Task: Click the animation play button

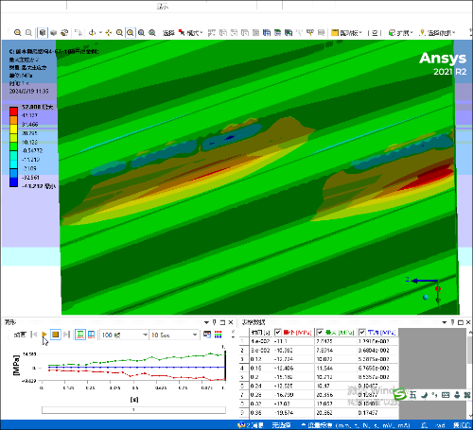Action: pos(44,335)
